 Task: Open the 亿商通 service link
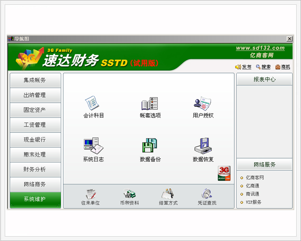click(x=253, y=186)
